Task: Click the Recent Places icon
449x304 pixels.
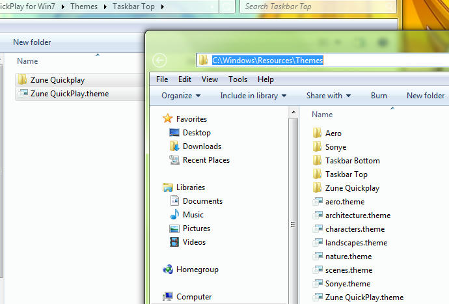Action: 174,160
